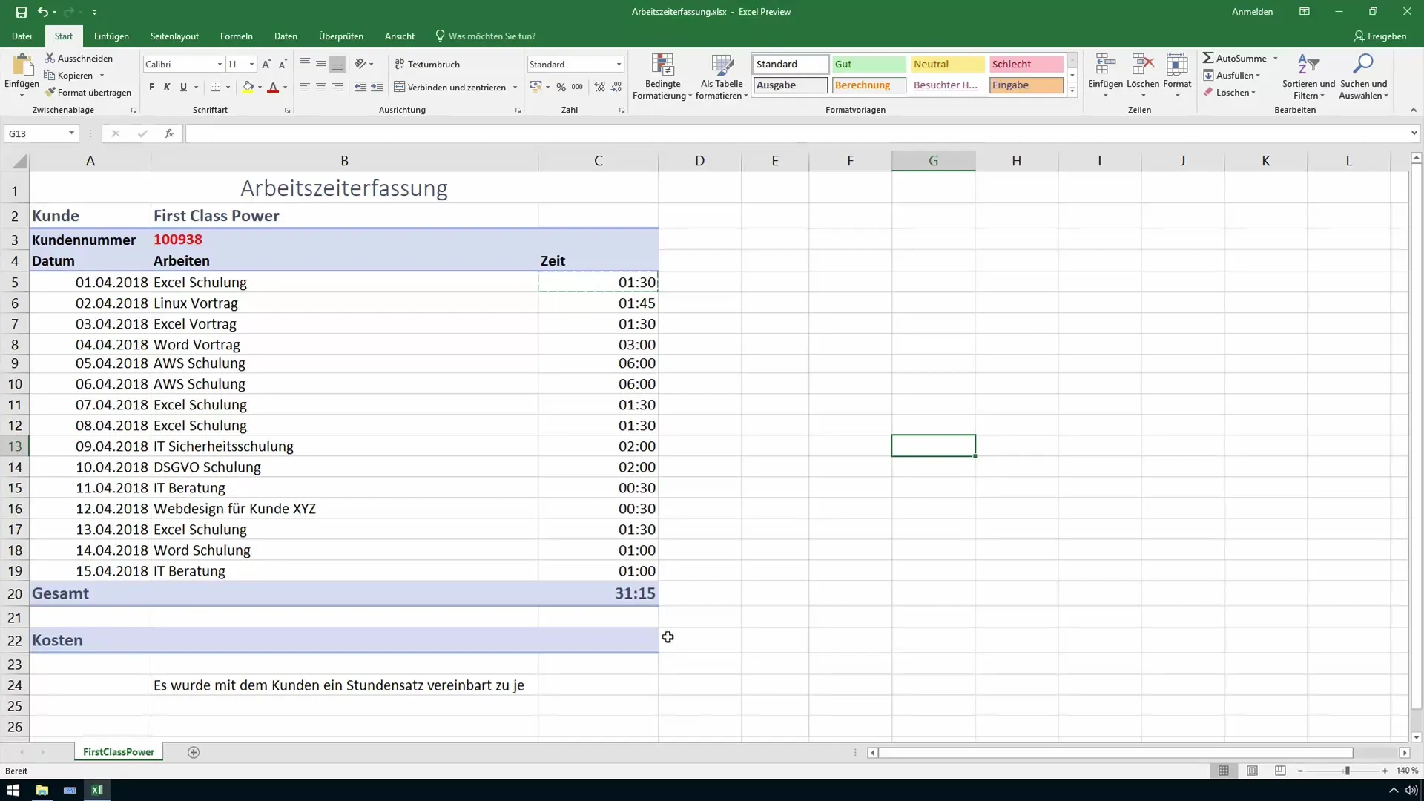Apply the fill color bucket
This screenshot has width=1424, height=801.
(248, 88)
